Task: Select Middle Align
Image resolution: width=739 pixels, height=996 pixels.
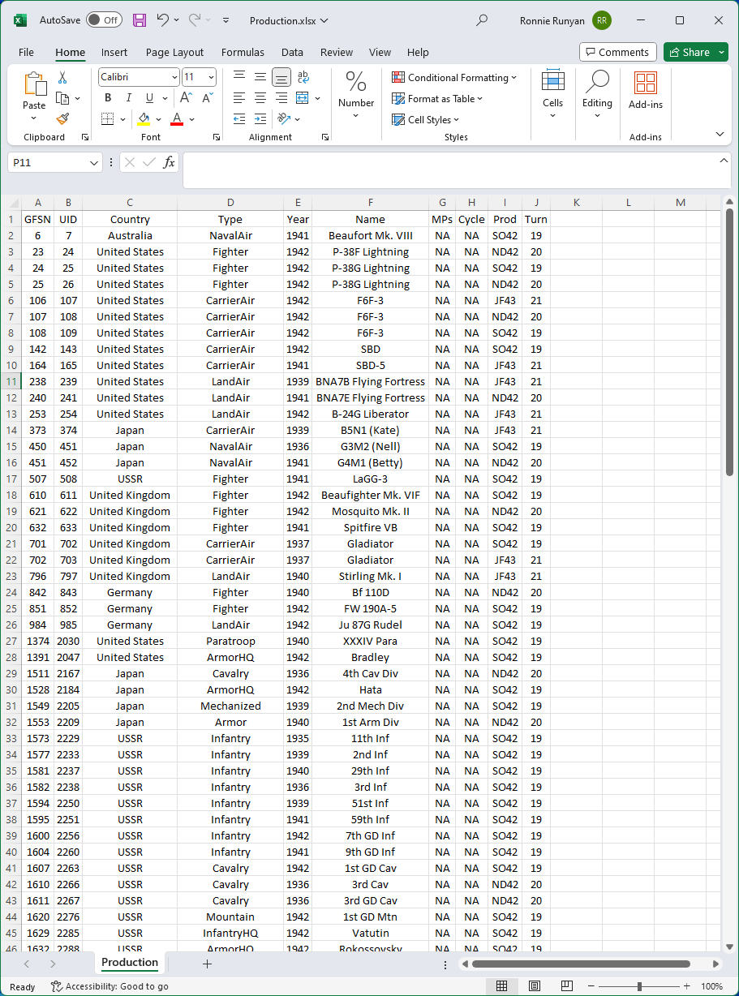Action: (x=260, y=76)
